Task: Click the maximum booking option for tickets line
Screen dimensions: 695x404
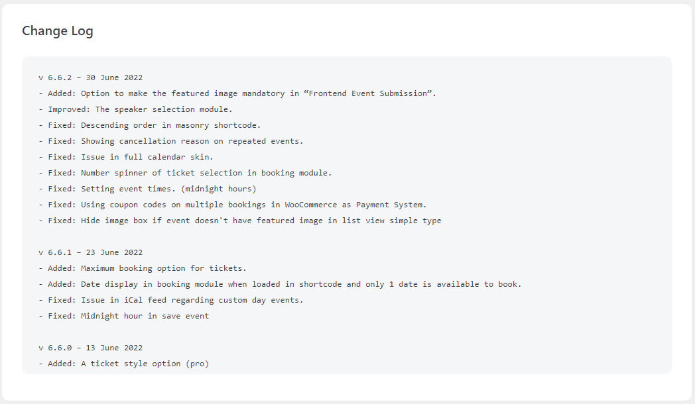Action: pos(143,269)
